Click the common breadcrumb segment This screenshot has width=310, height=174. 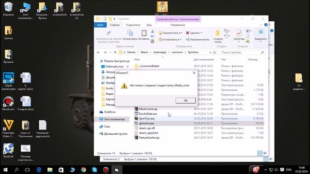[177, 52]
